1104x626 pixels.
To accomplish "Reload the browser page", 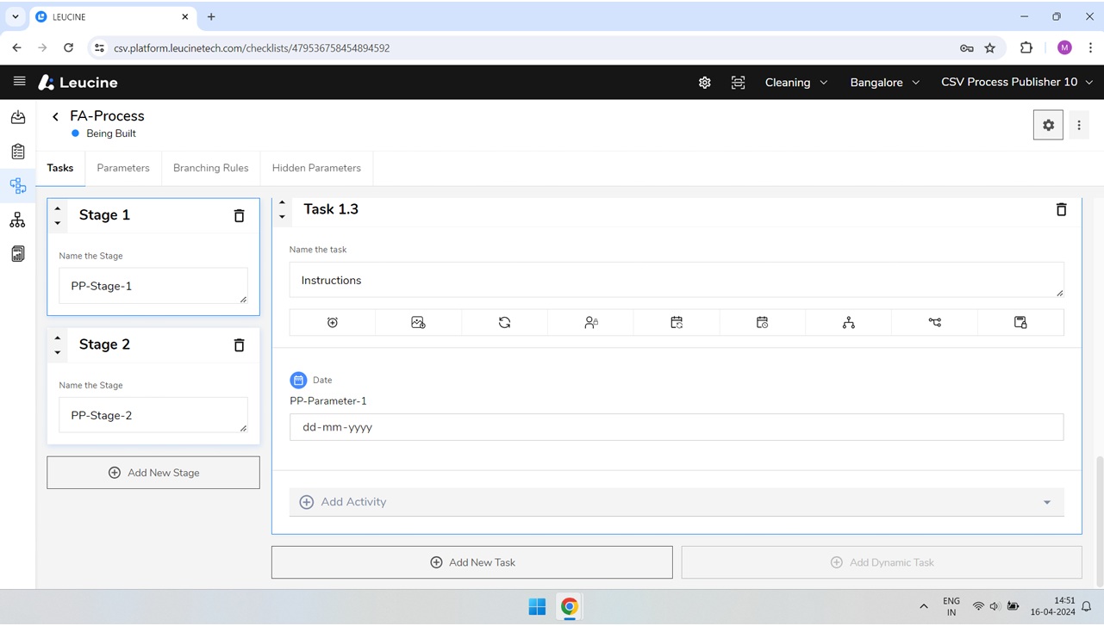I will tap(69, 48).
